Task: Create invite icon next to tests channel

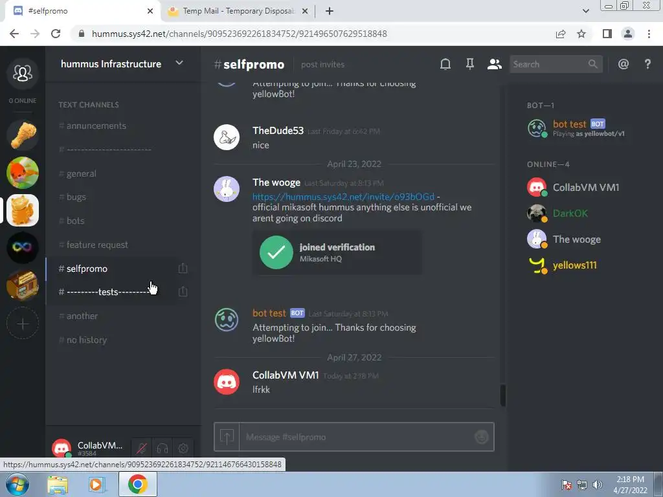Action: [183, 292]
